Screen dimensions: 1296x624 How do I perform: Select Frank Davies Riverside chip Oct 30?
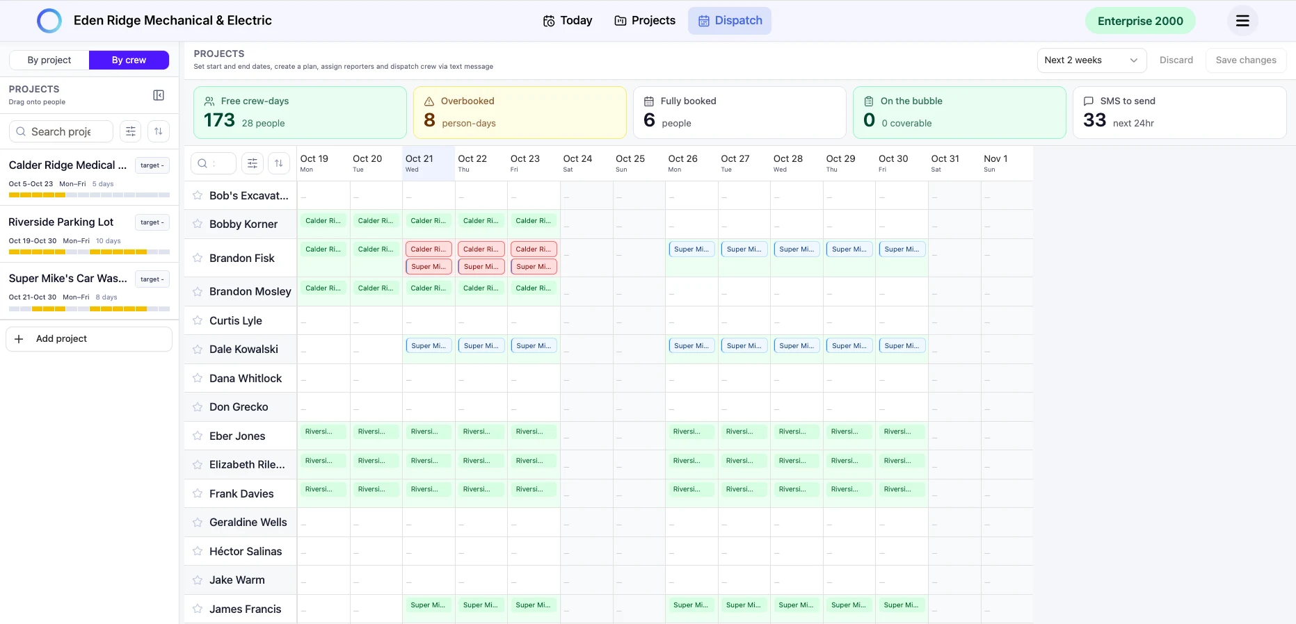tap(902, 490)
